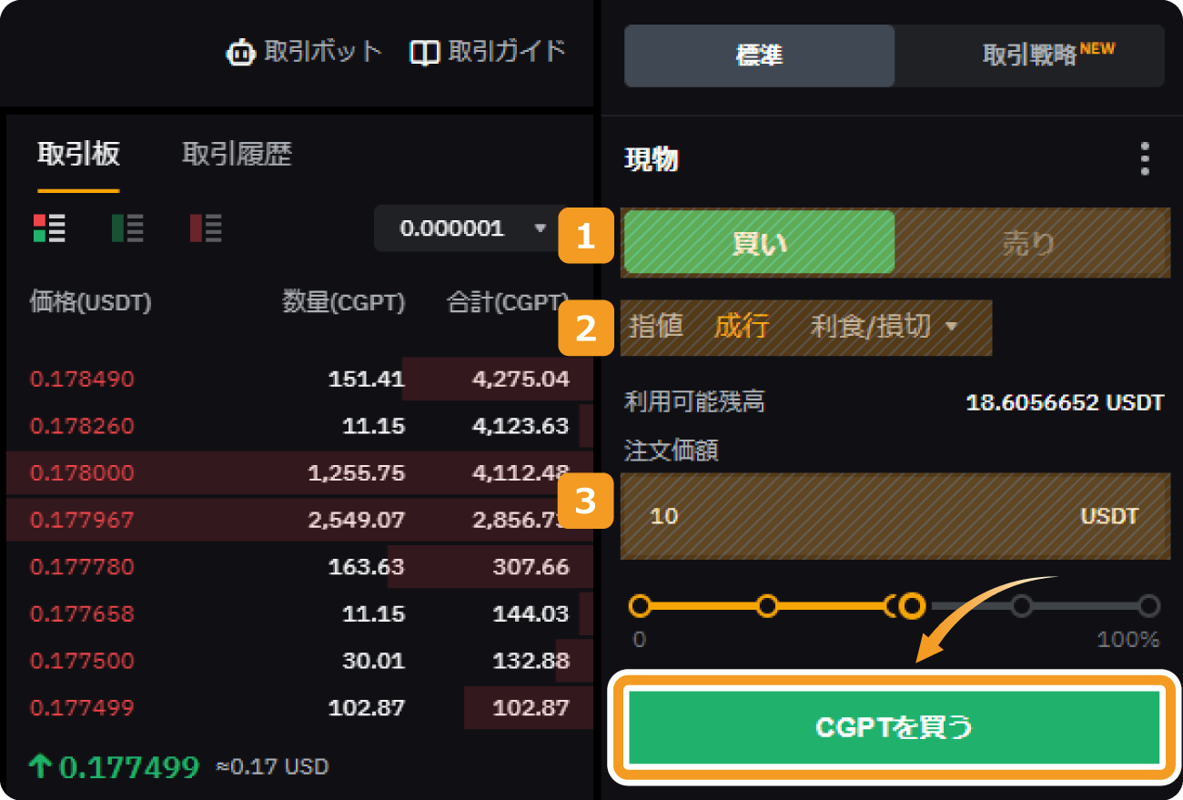Select the 標準 mode tab
Viewport: 1183px width, 800px height.
point(759,56)
